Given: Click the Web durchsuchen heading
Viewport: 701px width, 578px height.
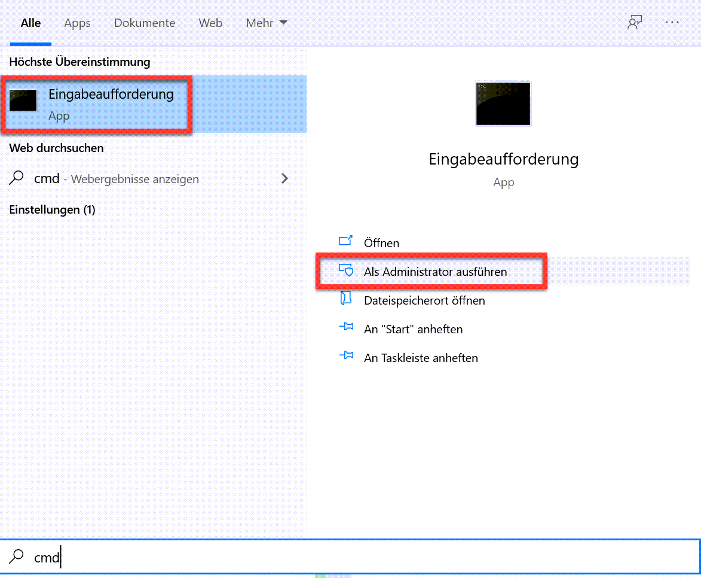Looking at the screenshot, I should click(56, 148).
